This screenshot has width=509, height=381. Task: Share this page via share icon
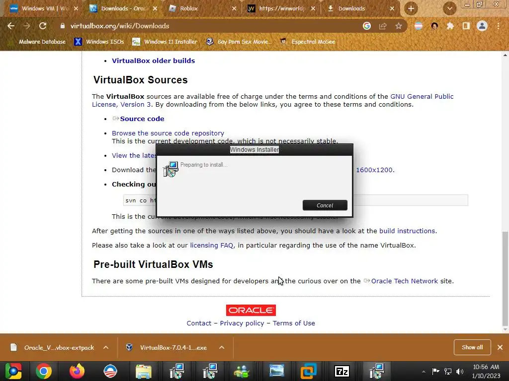383,26
